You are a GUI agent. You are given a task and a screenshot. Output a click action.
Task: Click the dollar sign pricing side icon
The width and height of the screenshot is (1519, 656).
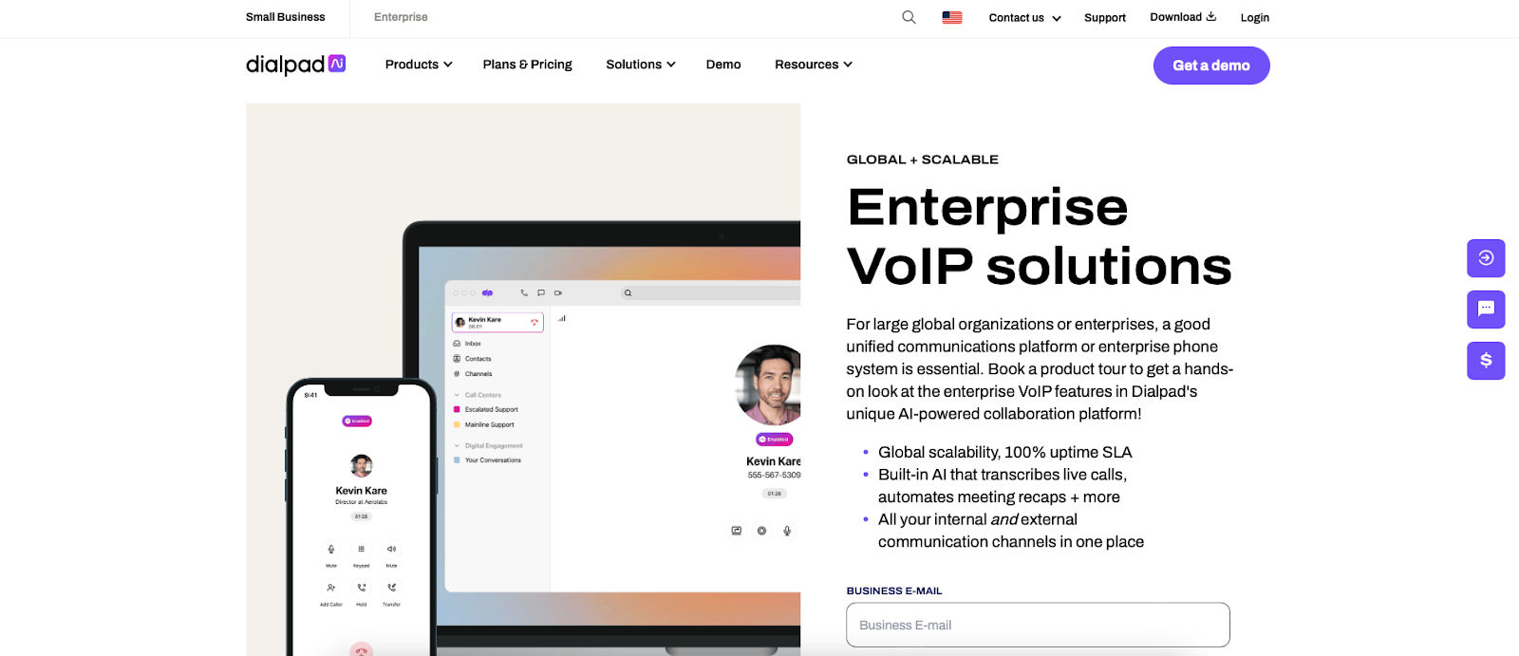pyautogui.click(x=1486, y=361)
